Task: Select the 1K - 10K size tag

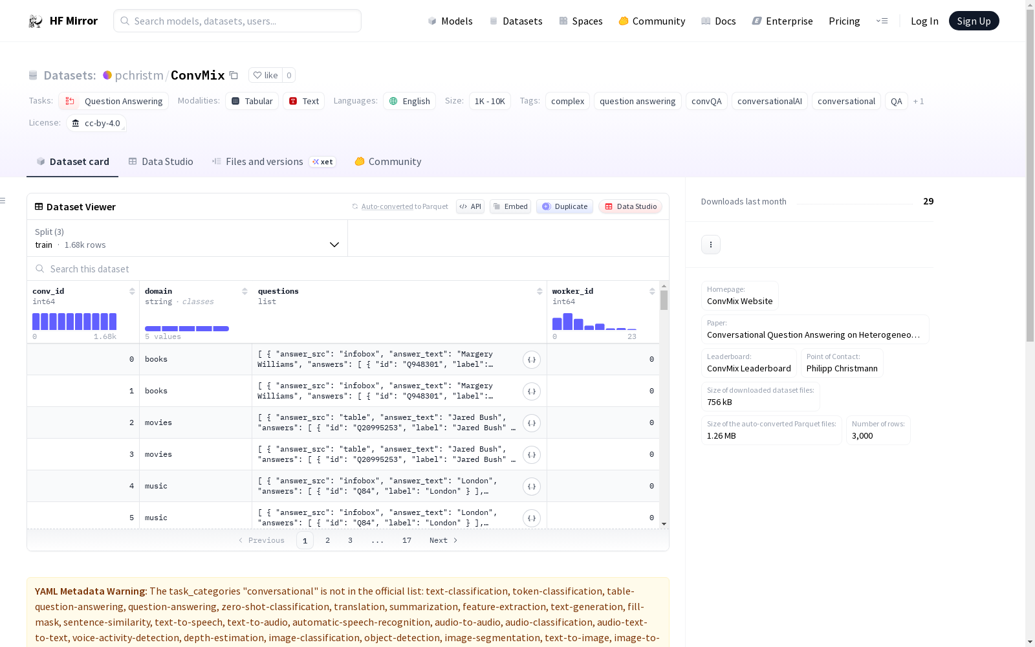Action: pyautogui.click(x=490, y=101)
